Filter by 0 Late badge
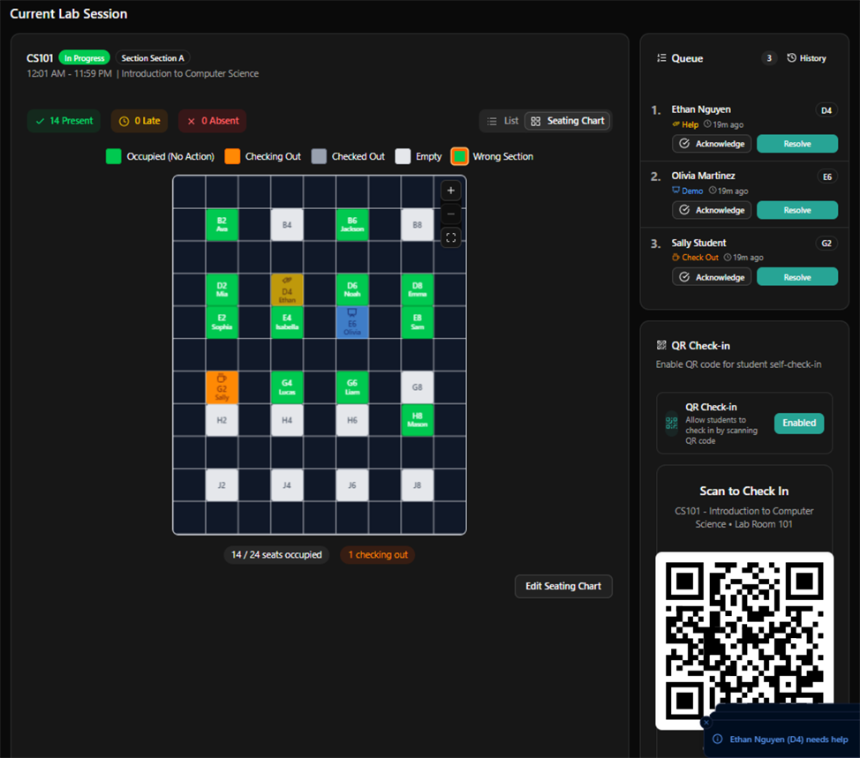 [x=140, y=121]
